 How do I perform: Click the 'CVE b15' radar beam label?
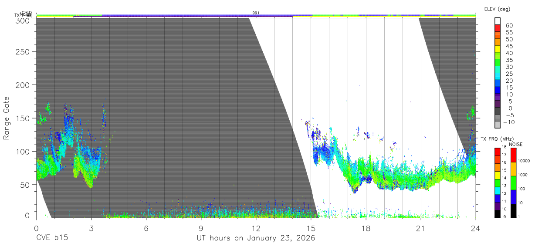52,238
